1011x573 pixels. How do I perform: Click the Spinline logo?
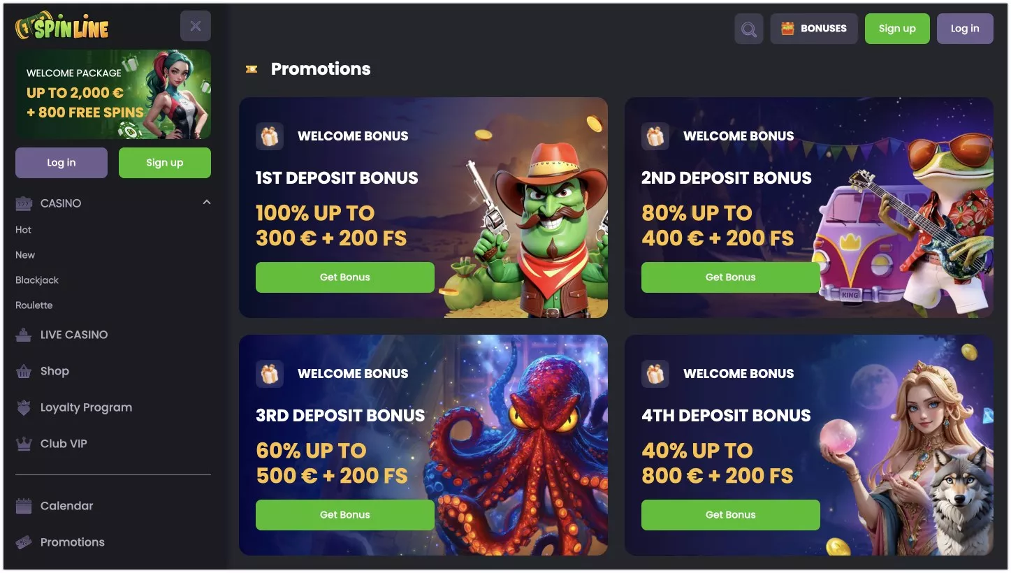tap(62, 27)
